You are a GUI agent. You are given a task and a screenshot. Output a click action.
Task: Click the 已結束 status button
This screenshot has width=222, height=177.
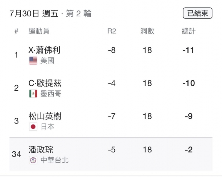(x=198, y=13)
